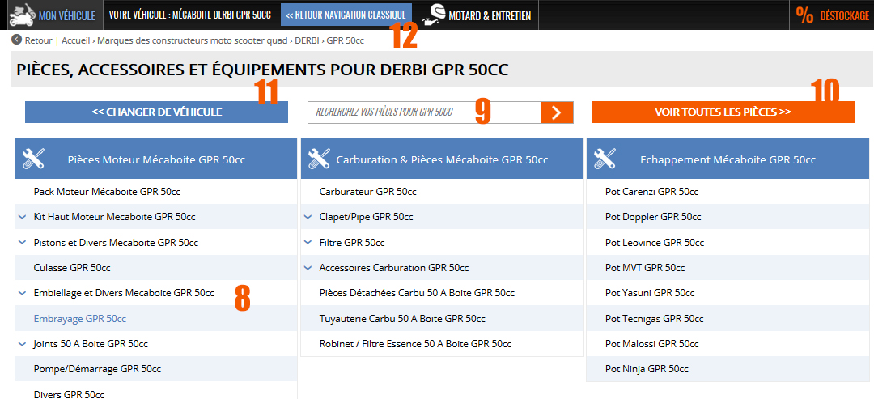
Task: Open the Pot Yasuni GPR 50cc link
Action: click(x=650, y=293)
